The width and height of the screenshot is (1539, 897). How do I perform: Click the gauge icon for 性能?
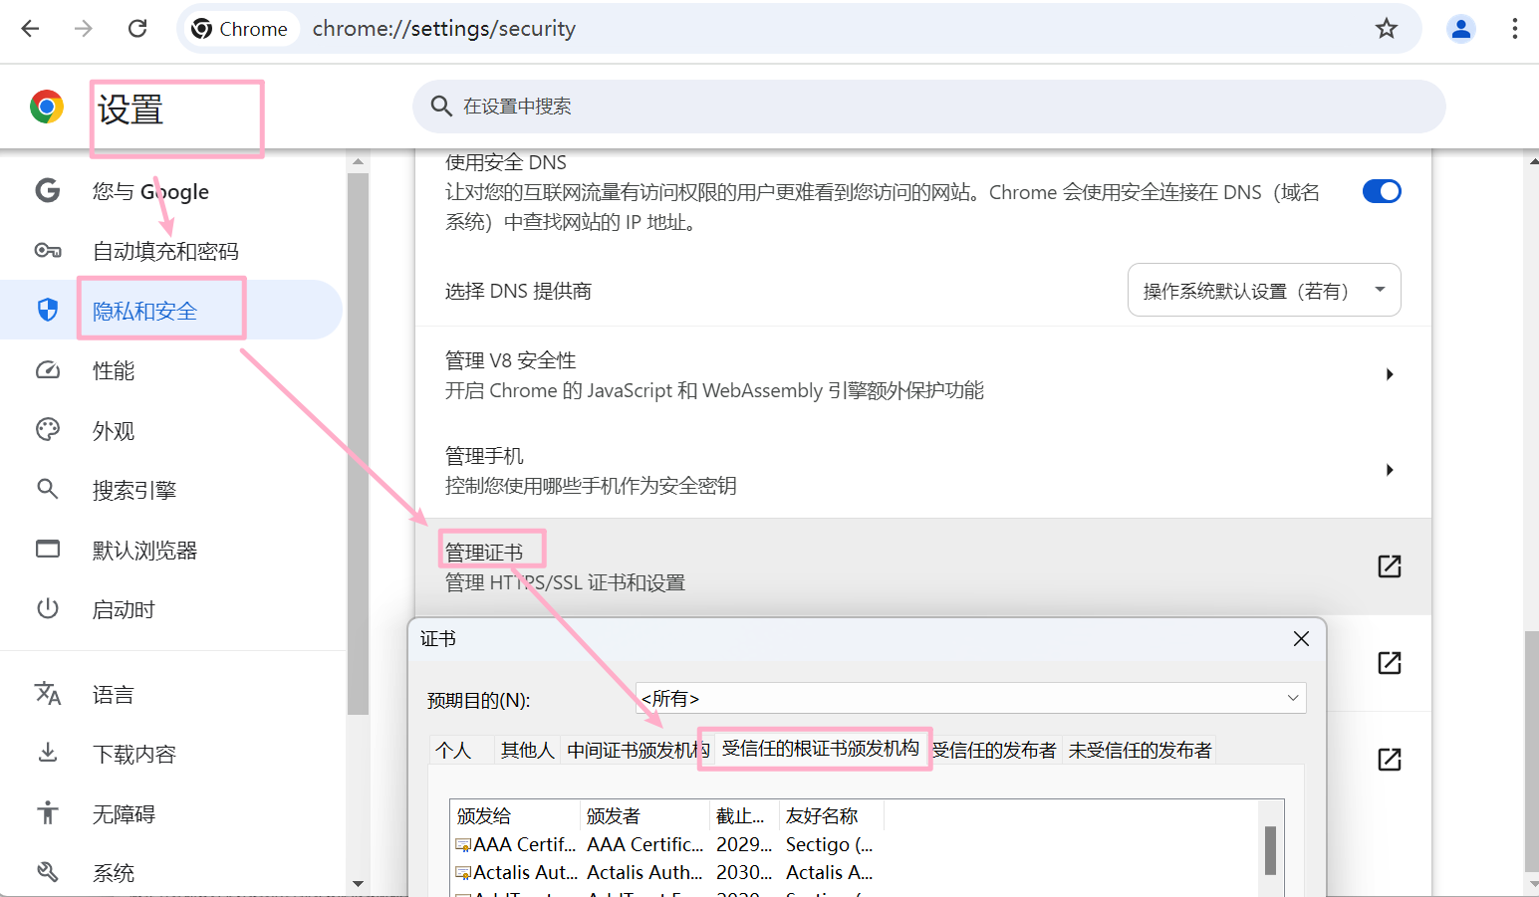pyautogui.click(x=48, y=370)
